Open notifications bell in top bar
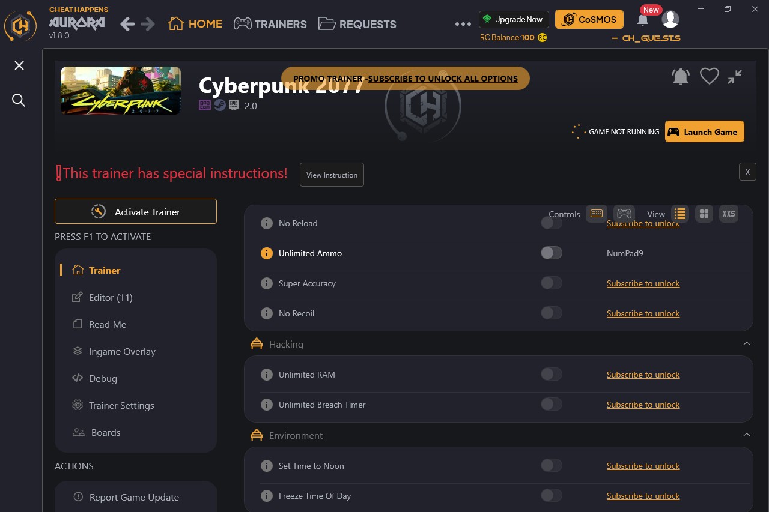Screen dimensions: 769x512 click(x=643, y=20)
